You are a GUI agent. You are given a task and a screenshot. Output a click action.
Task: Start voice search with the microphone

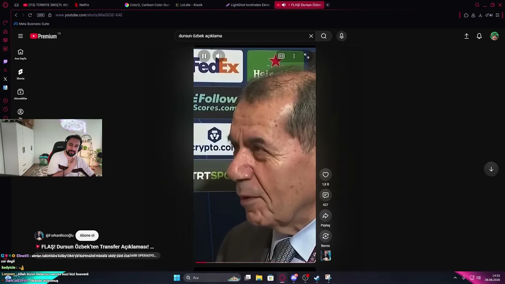pos(342,36)
